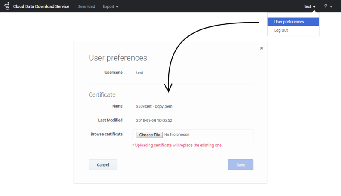Click the Last Modified timestamp value
Viewport: 341px width, 196px height.
pos(154,120)
